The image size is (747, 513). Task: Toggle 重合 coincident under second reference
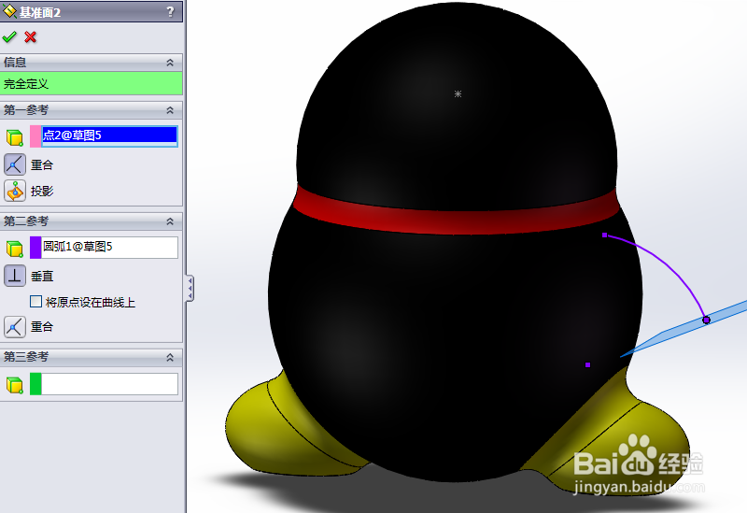click(x=15, y=327)
